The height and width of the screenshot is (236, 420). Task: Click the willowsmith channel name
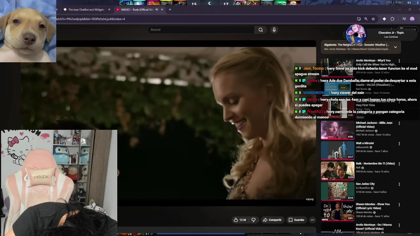coord(363,147)
